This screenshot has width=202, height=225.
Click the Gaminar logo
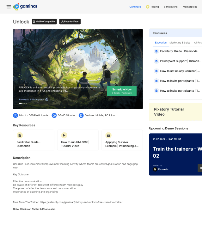coord(25,7)
